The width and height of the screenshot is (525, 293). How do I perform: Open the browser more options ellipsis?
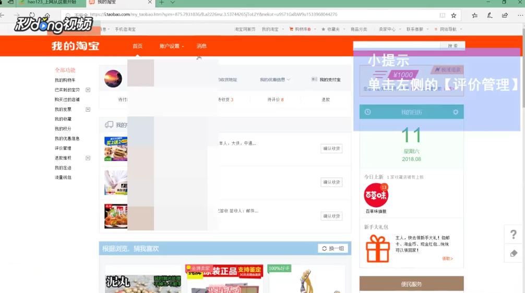(520, 16)
